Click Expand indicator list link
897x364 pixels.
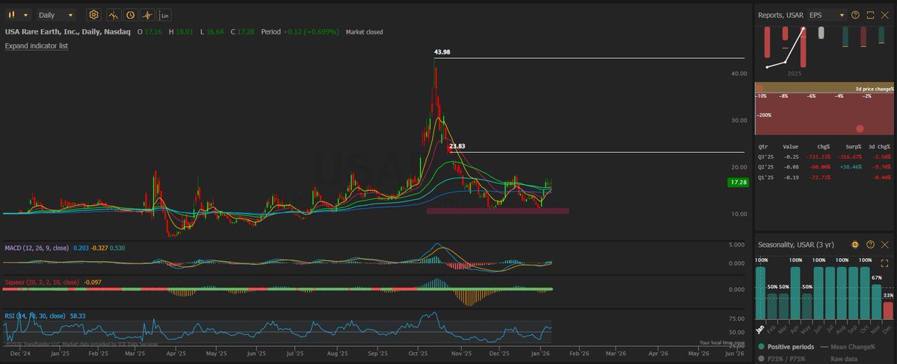(37, 46)
